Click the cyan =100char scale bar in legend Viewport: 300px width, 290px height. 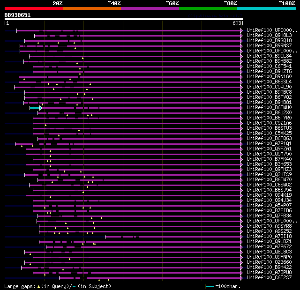tap(210, 286)
